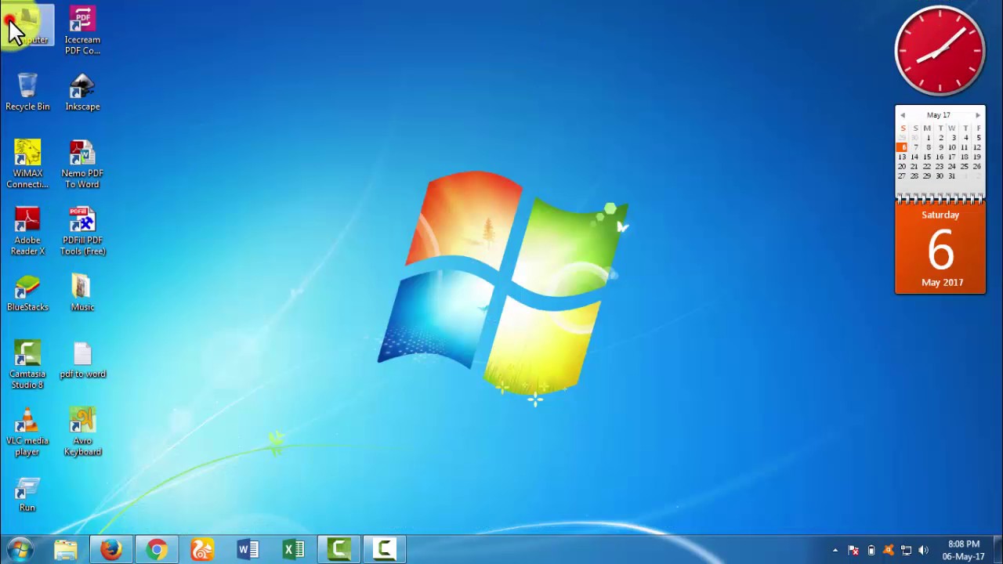Screen dimensions: 1003x564
Task: Launch UC Browser from the taskbar
Action: click(202, 549)
